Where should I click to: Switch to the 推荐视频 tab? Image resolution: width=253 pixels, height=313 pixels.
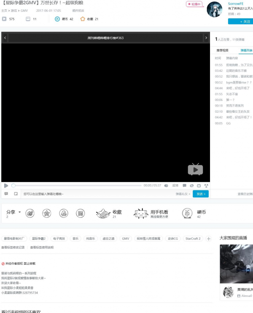(x=223, y=50)
